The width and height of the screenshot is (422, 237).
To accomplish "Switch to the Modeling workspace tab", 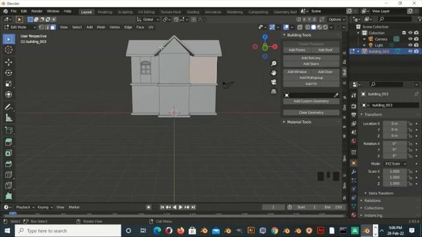I will click(105, 12).
